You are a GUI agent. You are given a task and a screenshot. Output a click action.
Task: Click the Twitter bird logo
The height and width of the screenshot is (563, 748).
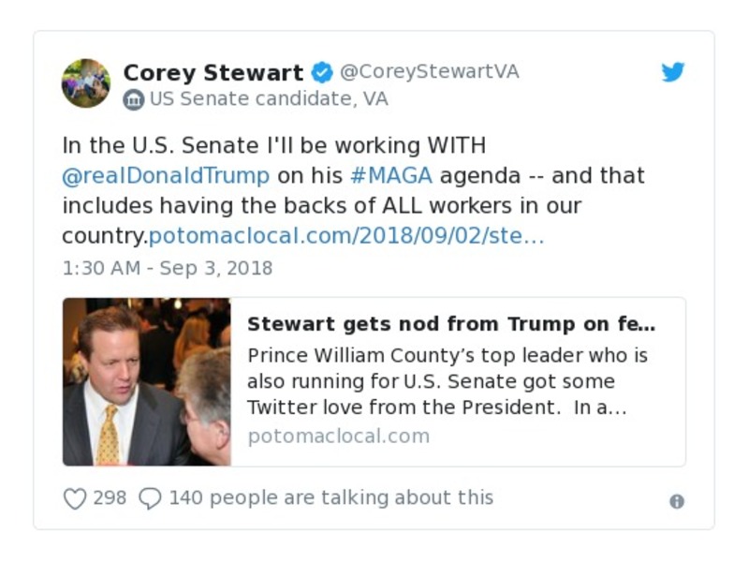[673, 72]
